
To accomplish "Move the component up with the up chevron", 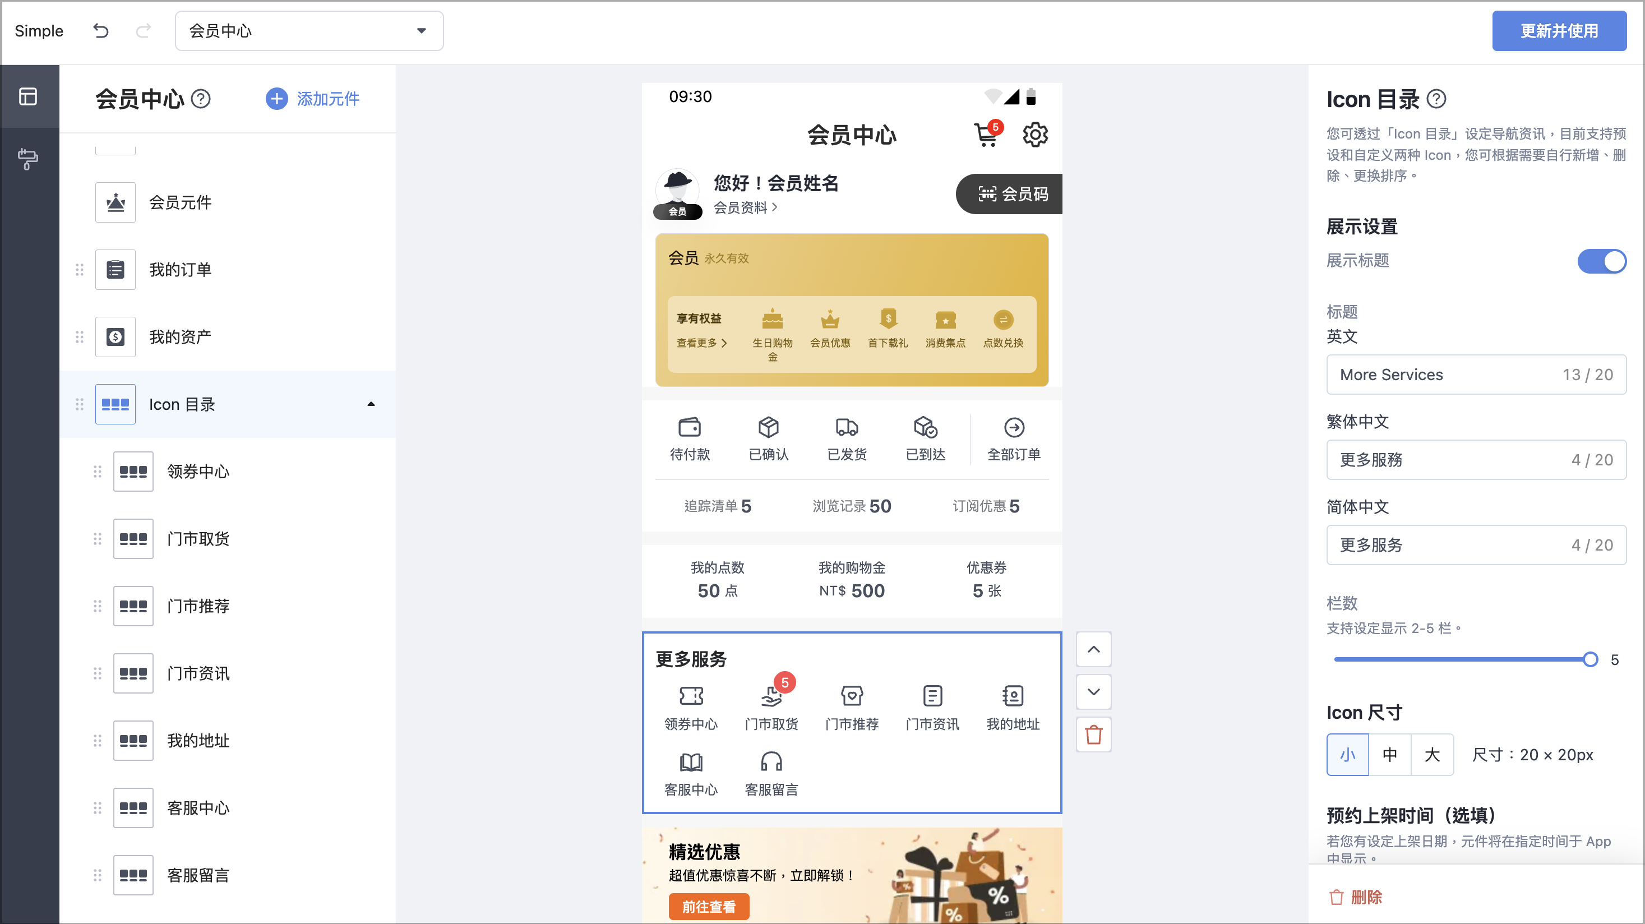I will click(x=1093, y=649).
